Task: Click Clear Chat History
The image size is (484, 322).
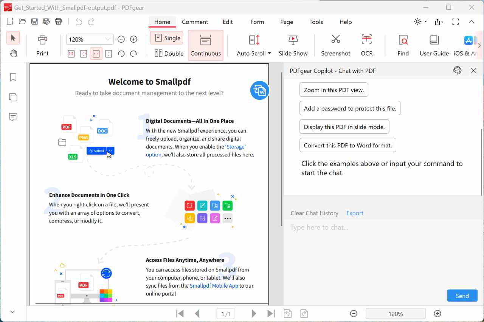Action: [x=315, y=213]
